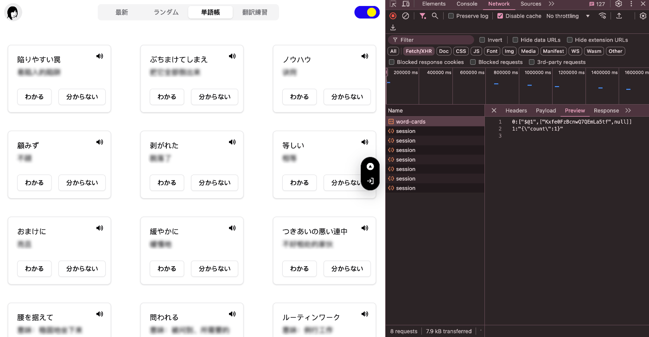Play audio for 顧みず card
Screen dimensions: 649x337
(x=100, y=142)
